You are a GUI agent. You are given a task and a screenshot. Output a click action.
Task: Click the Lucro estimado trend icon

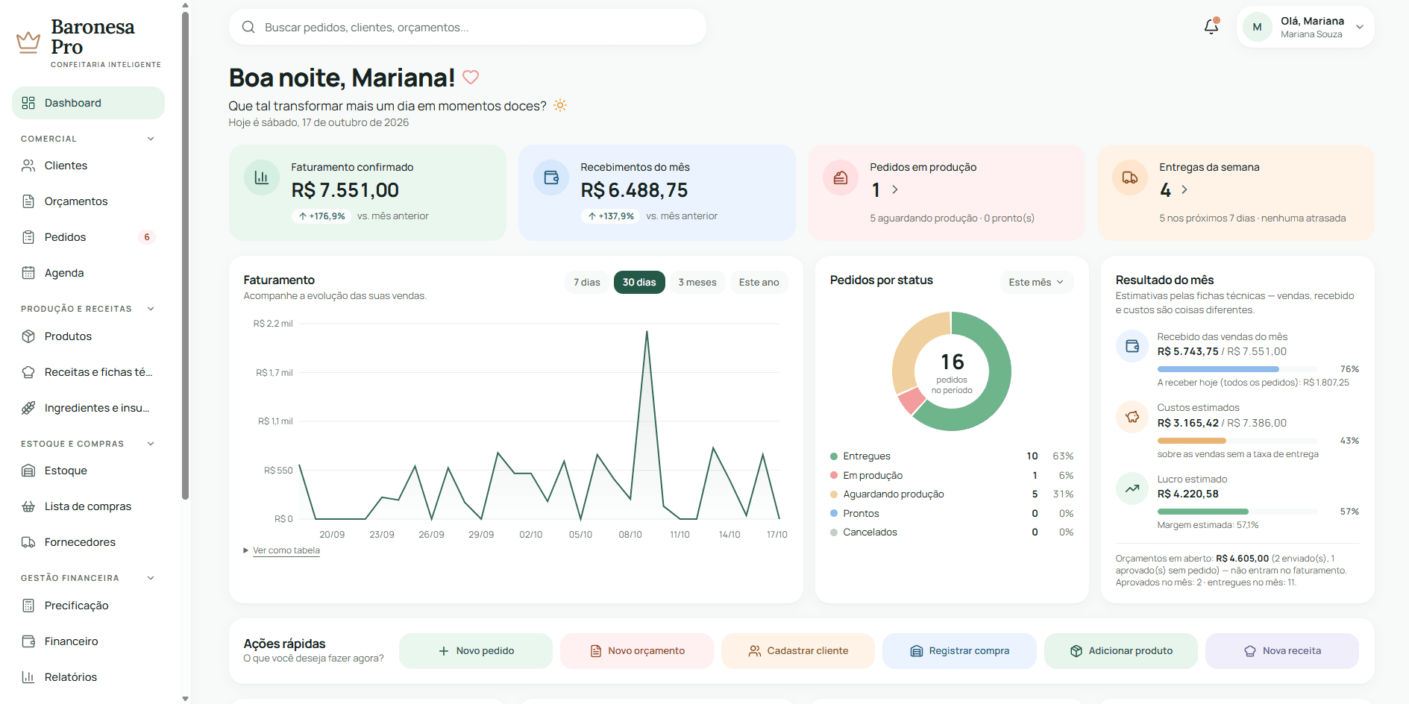[x=1132, y=488]
